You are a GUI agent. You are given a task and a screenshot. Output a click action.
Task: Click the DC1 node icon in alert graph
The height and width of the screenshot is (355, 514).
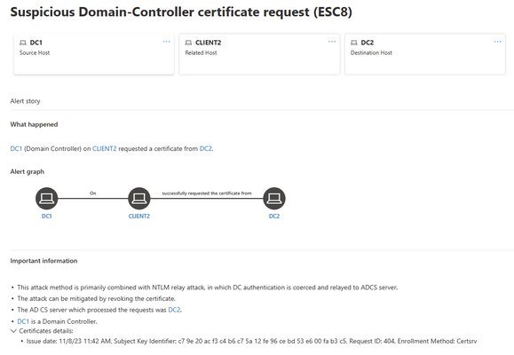click(x=46, y=198)
